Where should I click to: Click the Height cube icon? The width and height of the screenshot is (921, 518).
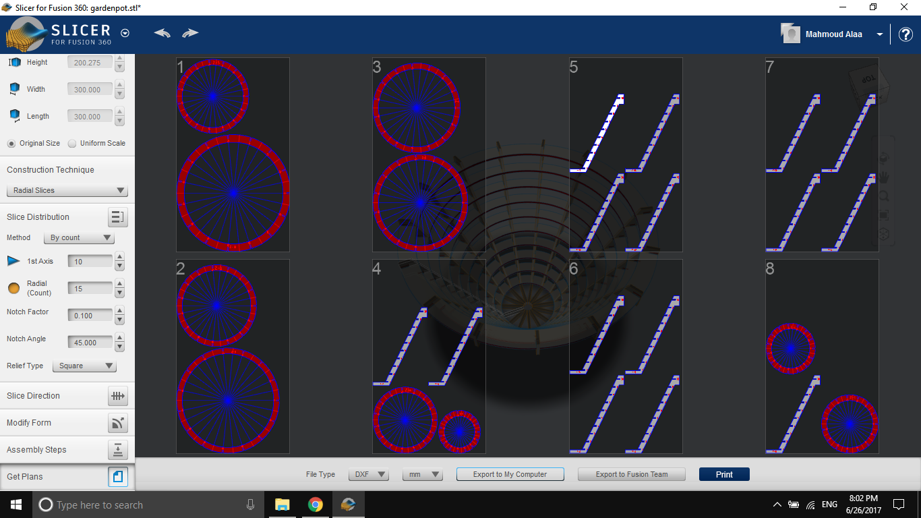tap(14, 62)
